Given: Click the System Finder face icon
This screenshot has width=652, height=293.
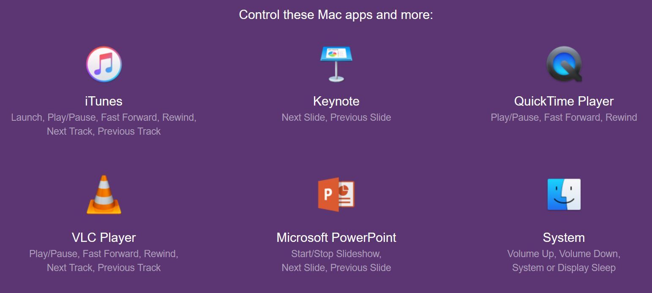Looking at the screenshot, I should pos(564,194).
